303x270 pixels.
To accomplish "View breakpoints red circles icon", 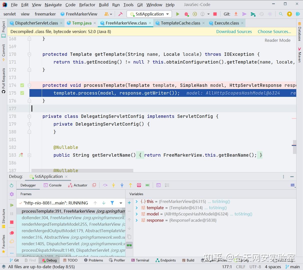I will [x=11, y=233].
